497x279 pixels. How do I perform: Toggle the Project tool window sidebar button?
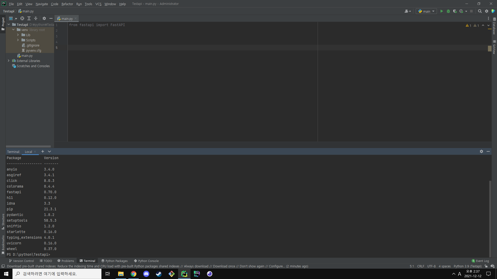(3, 24)
